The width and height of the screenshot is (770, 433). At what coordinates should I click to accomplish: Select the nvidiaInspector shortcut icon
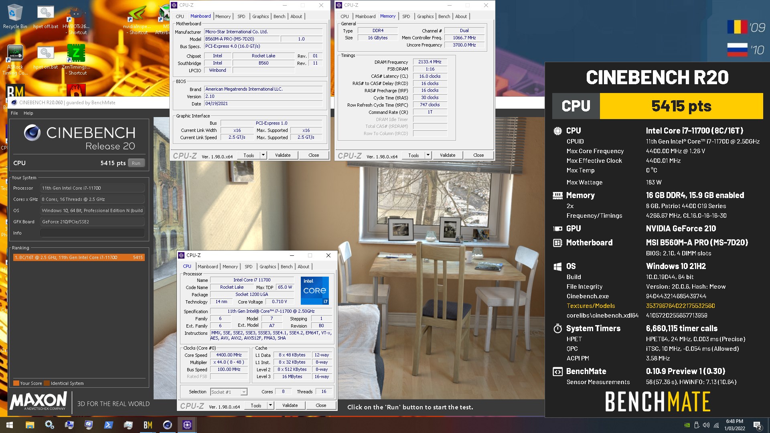(137, 20)
